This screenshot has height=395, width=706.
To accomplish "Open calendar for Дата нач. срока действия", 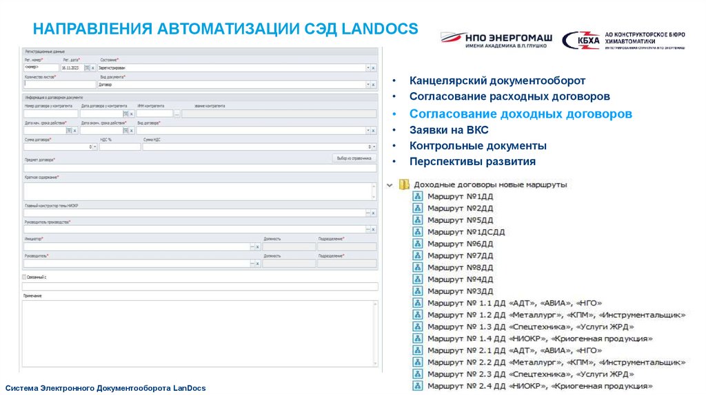I will point(68,130).
